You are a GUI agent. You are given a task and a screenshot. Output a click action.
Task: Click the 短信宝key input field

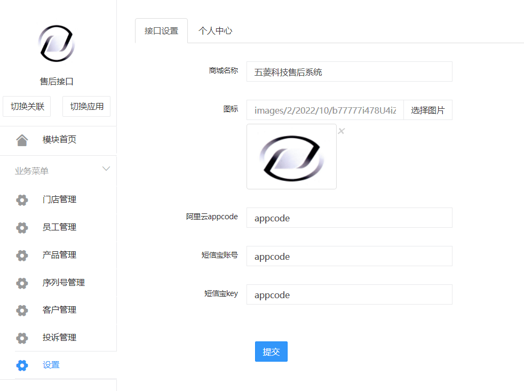click(349, 295)
